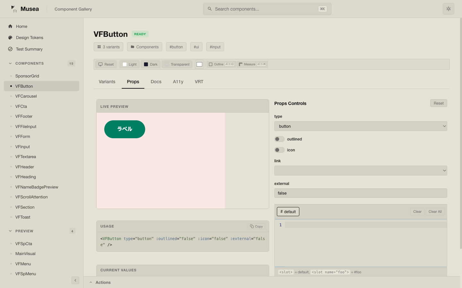Collapse sidebar with the chevron button

point(75,280)
